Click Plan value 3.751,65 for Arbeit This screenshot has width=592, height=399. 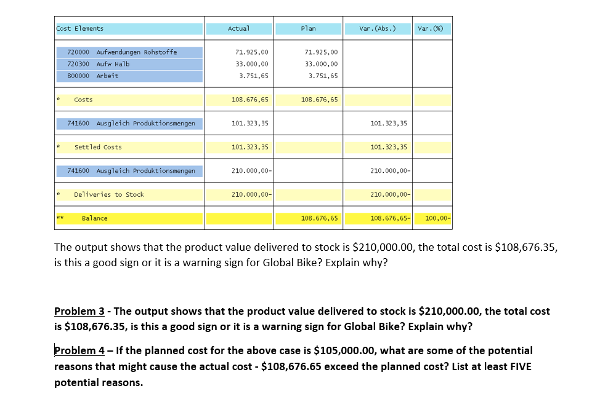click(x=323, y=76)
